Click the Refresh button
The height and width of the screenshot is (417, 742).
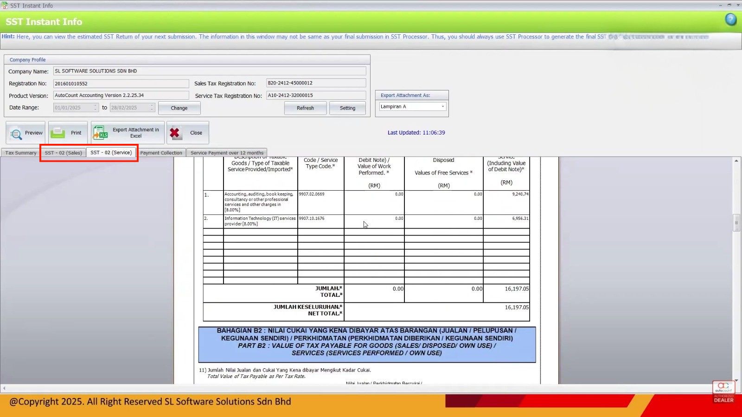[x=305, y=108]
